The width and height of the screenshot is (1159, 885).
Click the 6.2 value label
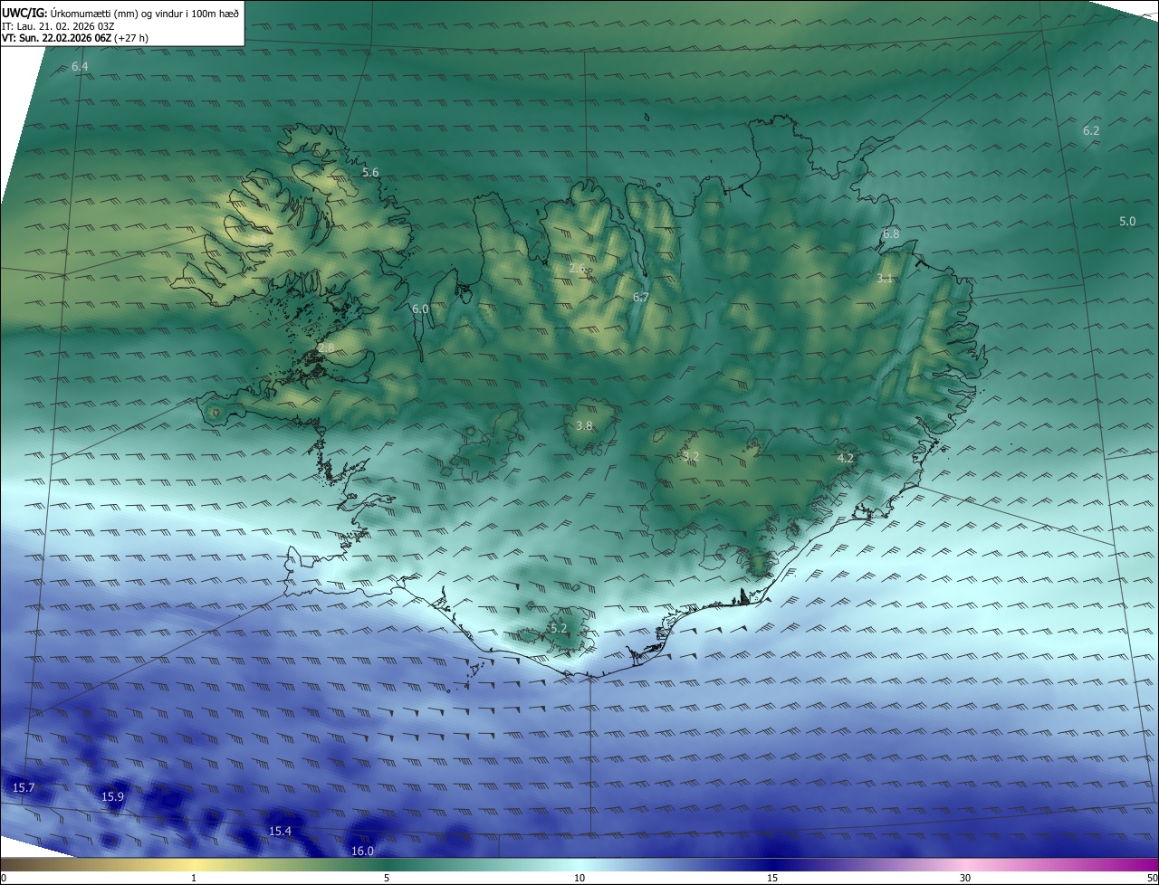click(1091, 130)
